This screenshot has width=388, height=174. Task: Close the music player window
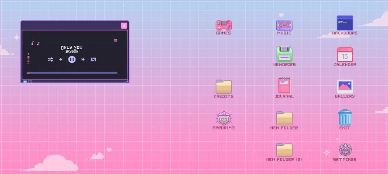tap(124, 26)
